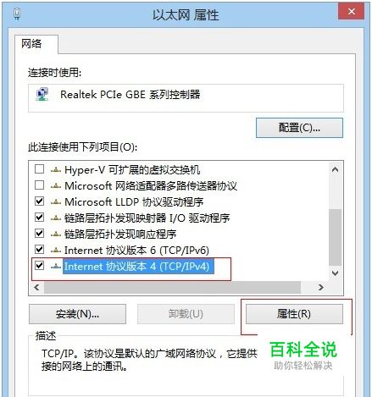
Task: Click the Realtek PCIe GBE controller icon
Action: pyautogui.click(x=42, y=94)
